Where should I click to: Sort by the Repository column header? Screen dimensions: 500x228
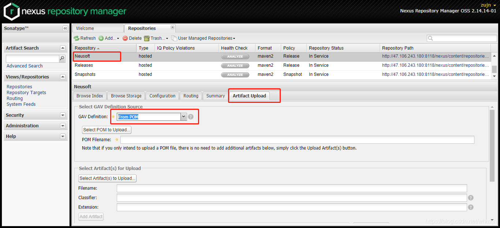click(104, 48)
